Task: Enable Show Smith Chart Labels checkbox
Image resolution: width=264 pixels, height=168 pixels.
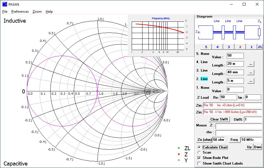Action: (x=199, y=163)
